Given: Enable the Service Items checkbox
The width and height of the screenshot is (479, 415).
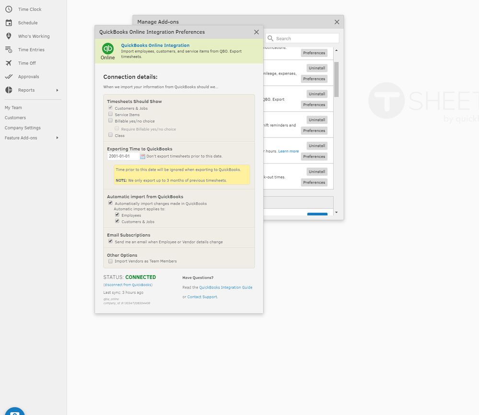Looking at the screenshot, I should coord(110,114).
